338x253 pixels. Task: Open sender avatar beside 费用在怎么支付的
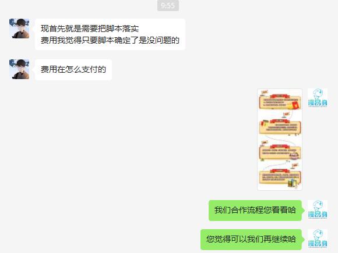(19, 69)
